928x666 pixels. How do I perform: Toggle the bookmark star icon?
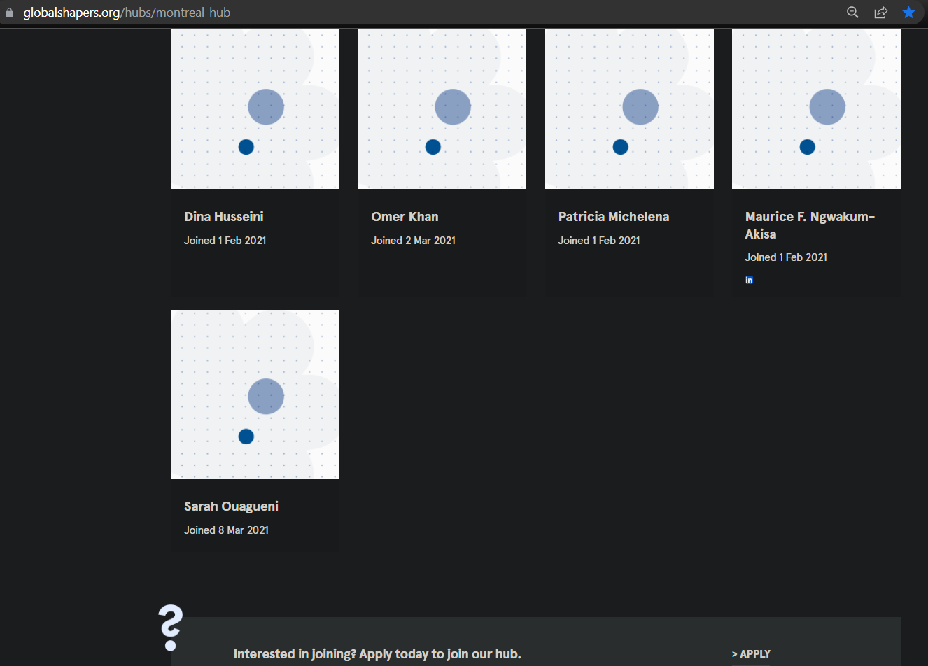pyautogui.click(x=908, y=13)
